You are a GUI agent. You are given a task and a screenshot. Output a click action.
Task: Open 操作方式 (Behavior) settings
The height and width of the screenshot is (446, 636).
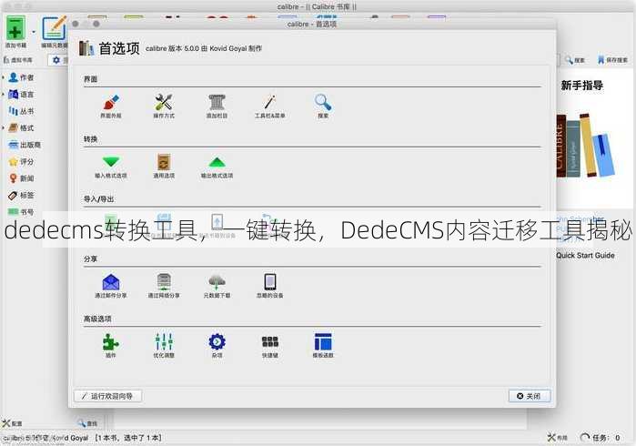(x=164, y=106)
